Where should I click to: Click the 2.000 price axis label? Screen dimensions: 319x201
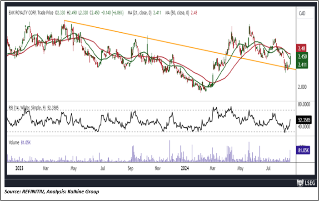coord(302,87)
